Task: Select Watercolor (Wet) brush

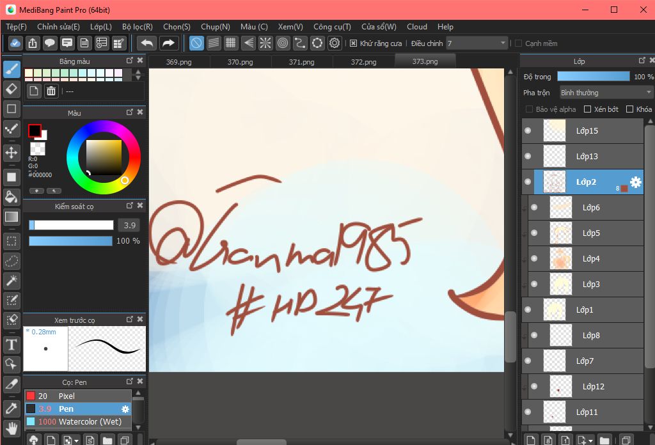Action: point(78,422)
